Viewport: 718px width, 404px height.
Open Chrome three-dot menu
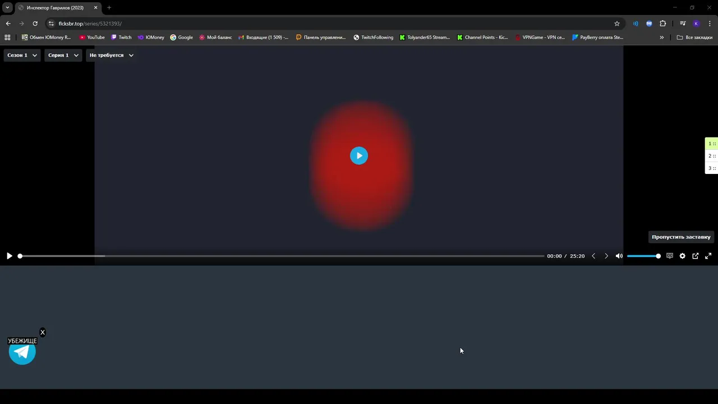point(710,24)
